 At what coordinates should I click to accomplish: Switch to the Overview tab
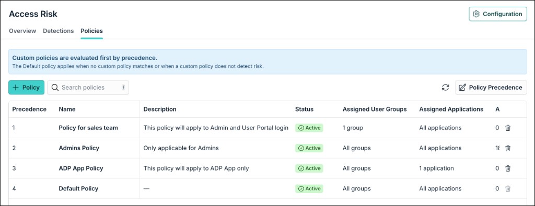click(x=22, y=31)
